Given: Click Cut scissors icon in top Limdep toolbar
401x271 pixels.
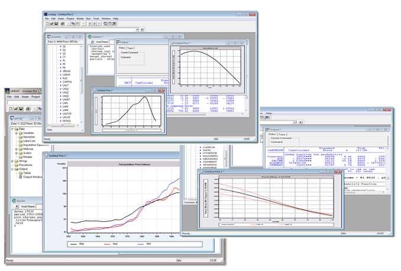Looking at the screenshot, I should pos(69,24).
